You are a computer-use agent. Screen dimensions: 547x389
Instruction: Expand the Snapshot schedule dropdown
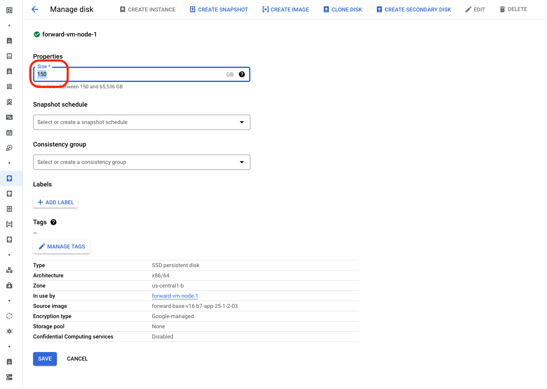(x=141, y=122)
